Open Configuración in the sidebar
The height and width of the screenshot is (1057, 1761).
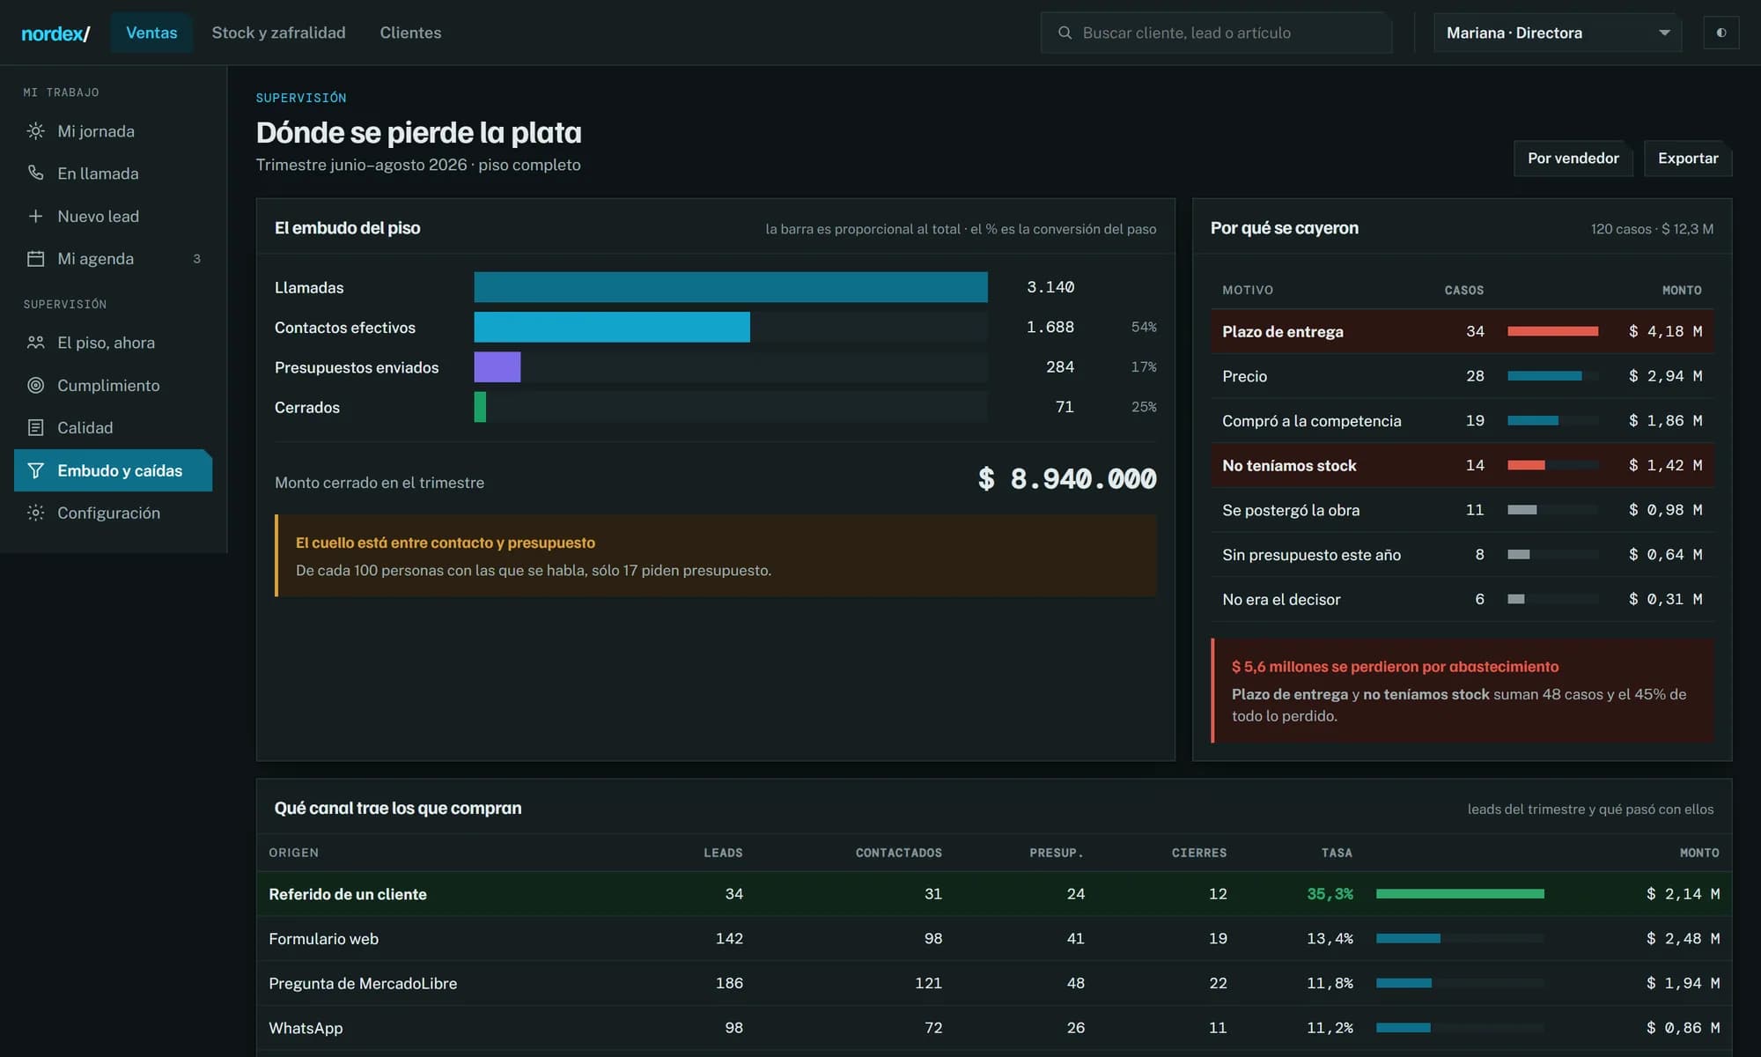[x=113, y=513]
